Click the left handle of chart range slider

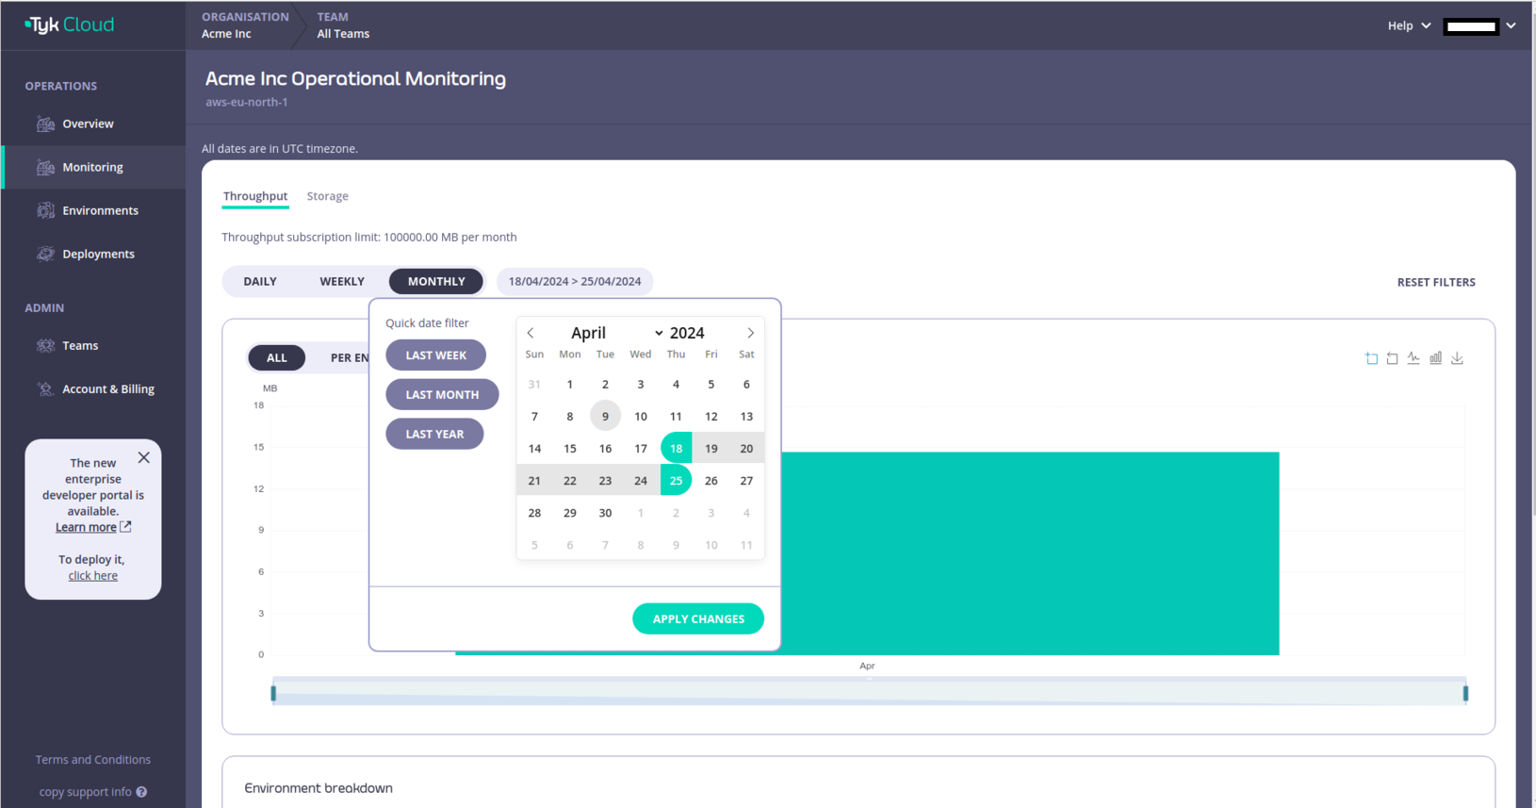273,693
